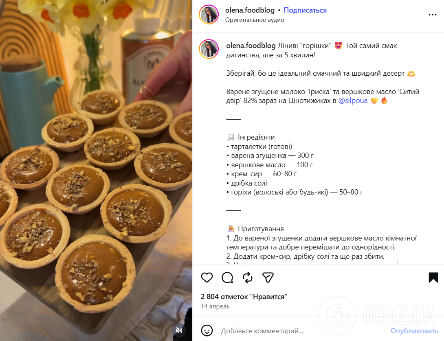The image size is (444, 341).
Task: Click the 14 апрель post date
Action: [x=215, y=306]
